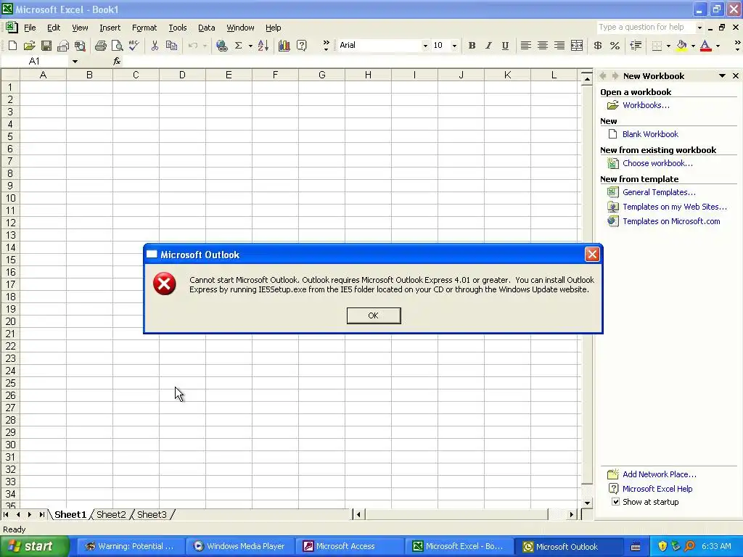
Task: Click Choose workbook... link
Action: [657, 163]
